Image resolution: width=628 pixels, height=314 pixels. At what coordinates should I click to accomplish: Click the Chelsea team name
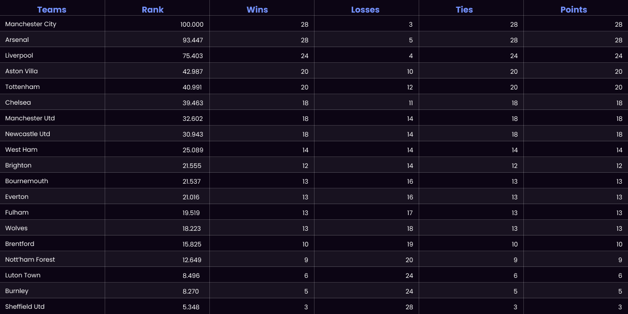coord(18,103)
